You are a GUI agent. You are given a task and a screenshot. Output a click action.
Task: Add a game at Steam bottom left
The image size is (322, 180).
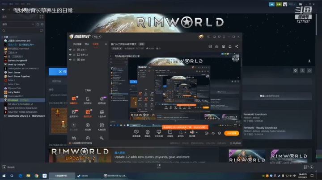coord(9,168)
